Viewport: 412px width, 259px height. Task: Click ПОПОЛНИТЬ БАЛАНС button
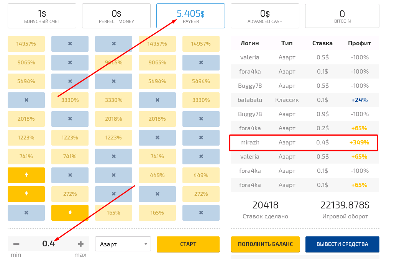pos(265,244)
